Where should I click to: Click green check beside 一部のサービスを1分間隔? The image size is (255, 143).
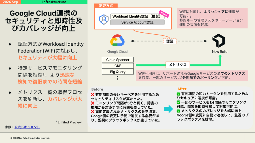point(178,102)
